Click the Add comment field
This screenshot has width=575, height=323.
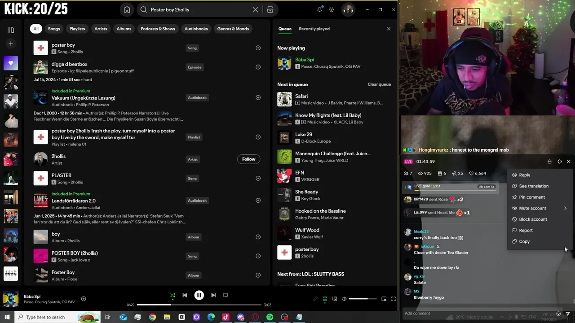478,313
